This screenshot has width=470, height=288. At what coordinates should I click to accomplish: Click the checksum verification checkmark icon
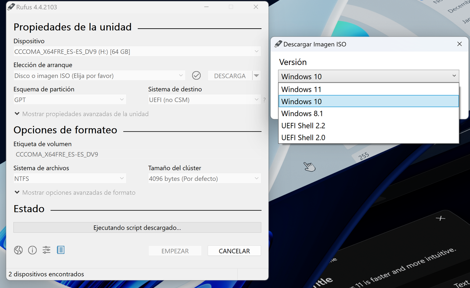(x=196, y=75)
